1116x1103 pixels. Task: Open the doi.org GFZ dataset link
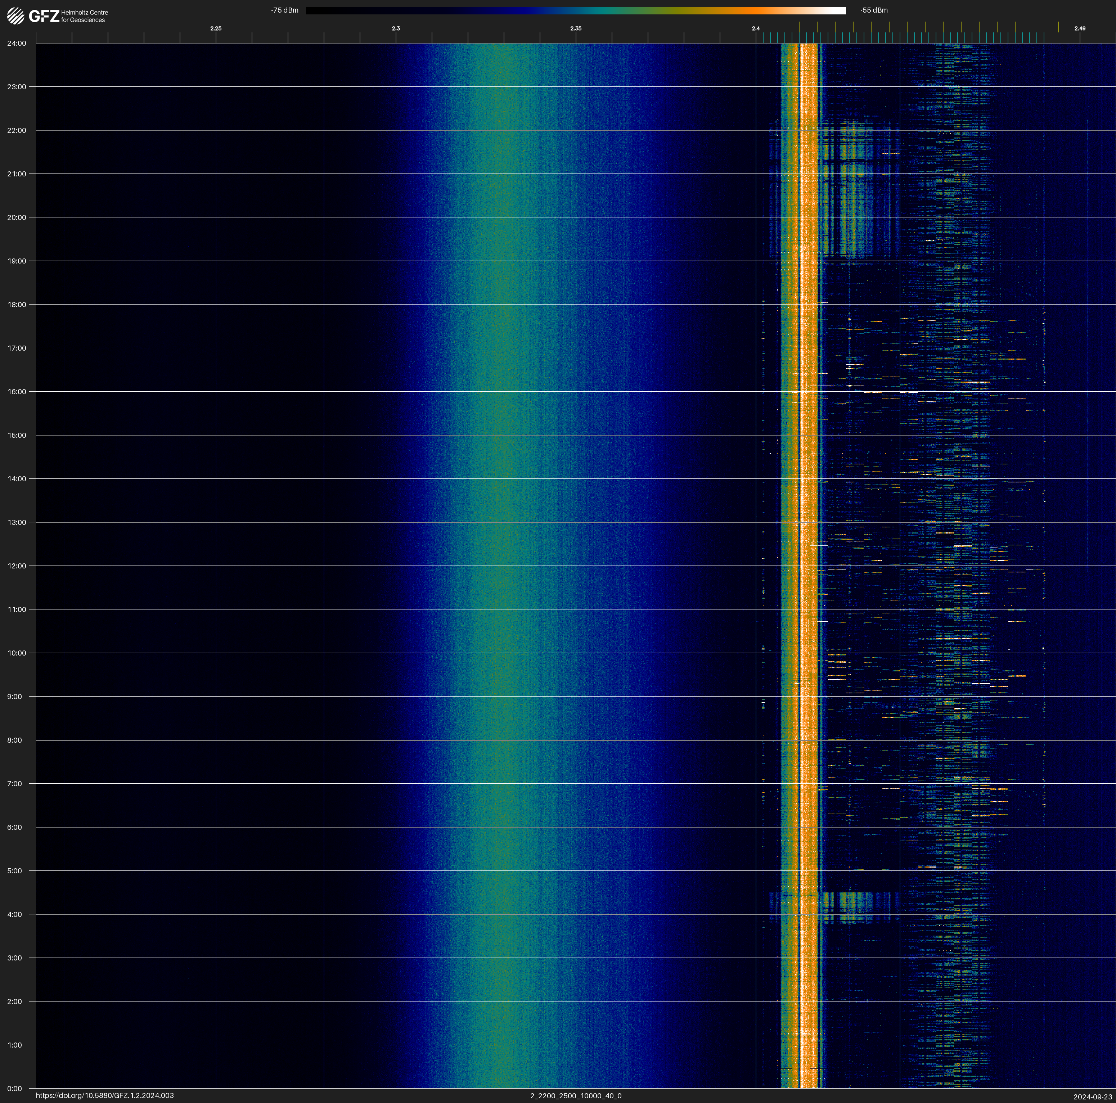pos(104,1095)
